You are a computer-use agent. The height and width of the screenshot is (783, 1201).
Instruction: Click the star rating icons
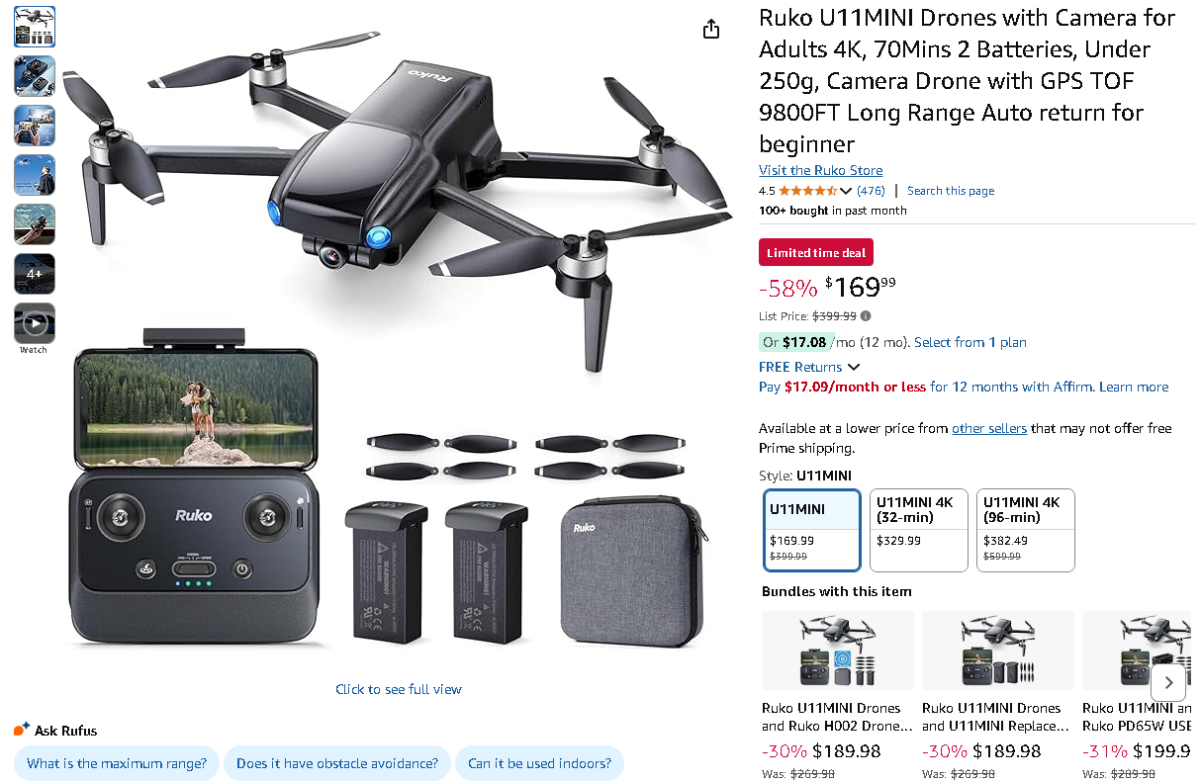coord(807,191)
